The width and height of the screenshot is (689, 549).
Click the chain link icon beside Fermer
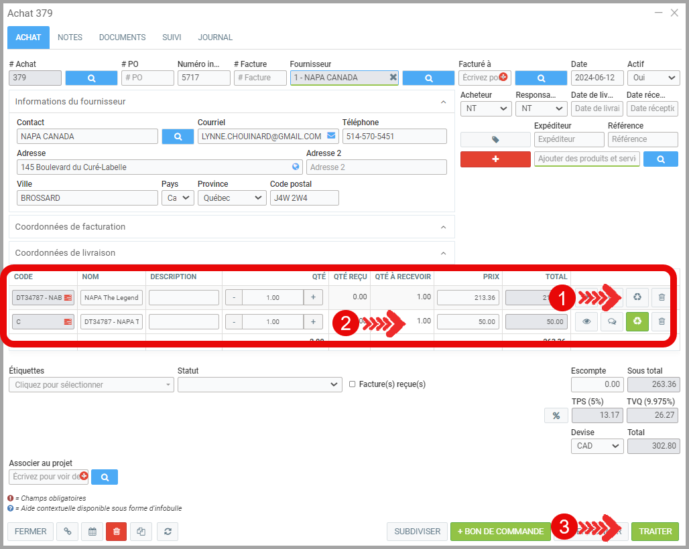[x=67, y=532]
